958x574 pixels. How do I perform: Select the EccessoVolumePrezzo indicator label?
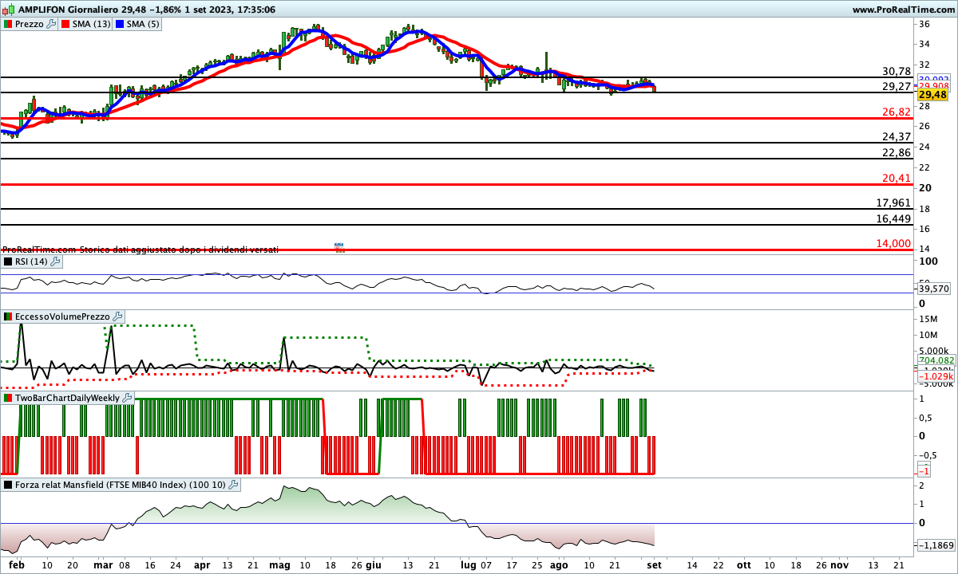pos(62,316)
